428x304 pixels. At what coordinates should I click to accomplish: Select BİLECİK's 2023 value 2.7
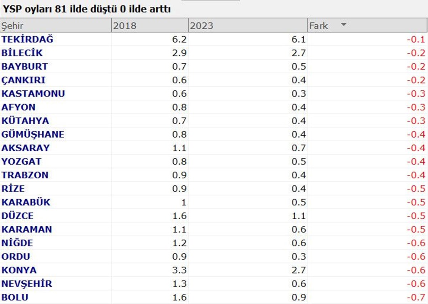299,53
